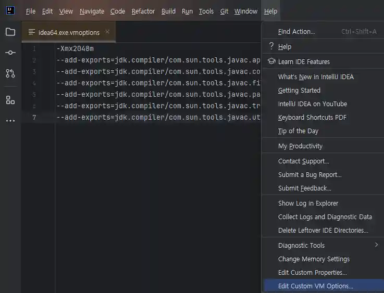Show Tip of the Day
384x293 pixels.
(x=323, y=131)
